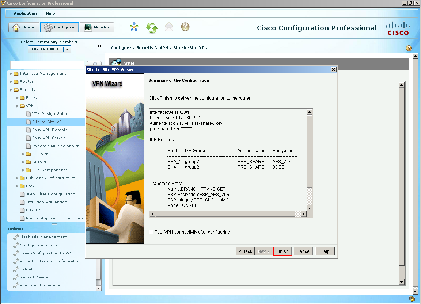The height and width of the screenshot is (304, 421).
Task: Click the Dynamic Multipoint VPN page icon
Action: (x=29, y=146)
